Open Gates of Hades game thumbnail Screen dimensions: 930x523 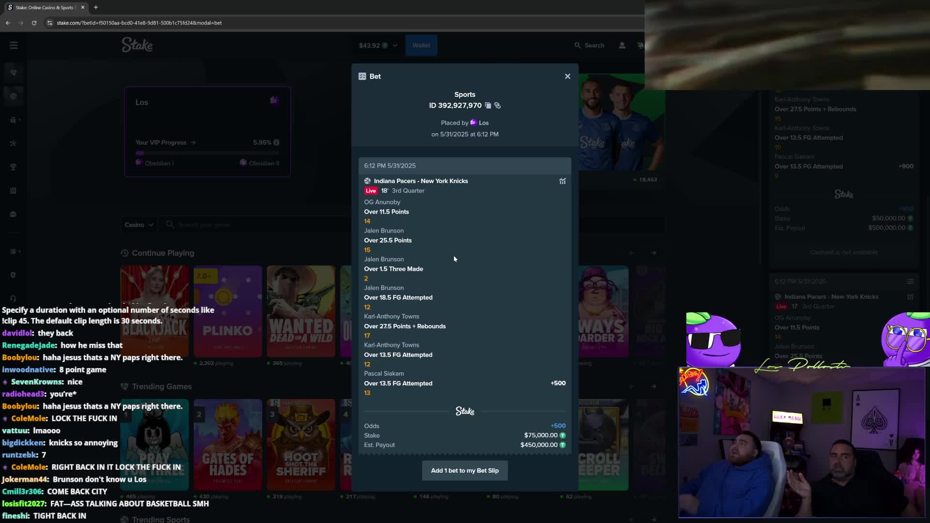coord(228,445)
